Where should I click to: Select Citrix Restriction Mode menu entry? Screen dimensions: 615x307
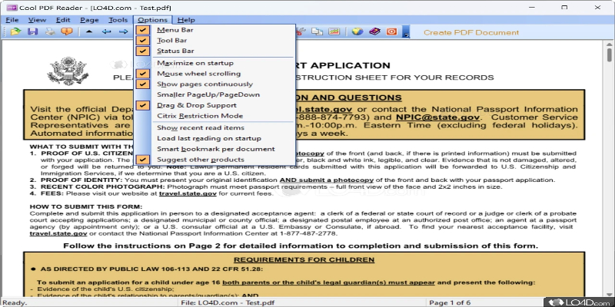[194, 115]
